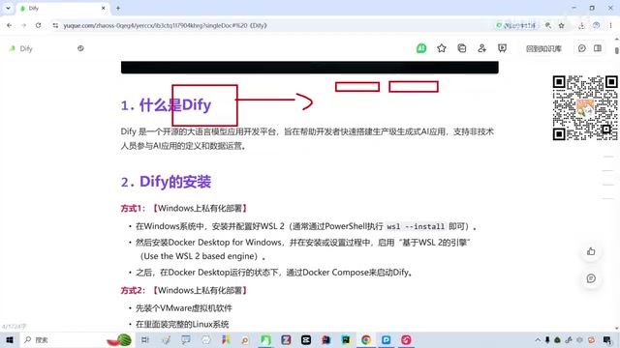Click the QR code image
The height and width of the screenshot is (348, 620).
click(x=585, y=107)
